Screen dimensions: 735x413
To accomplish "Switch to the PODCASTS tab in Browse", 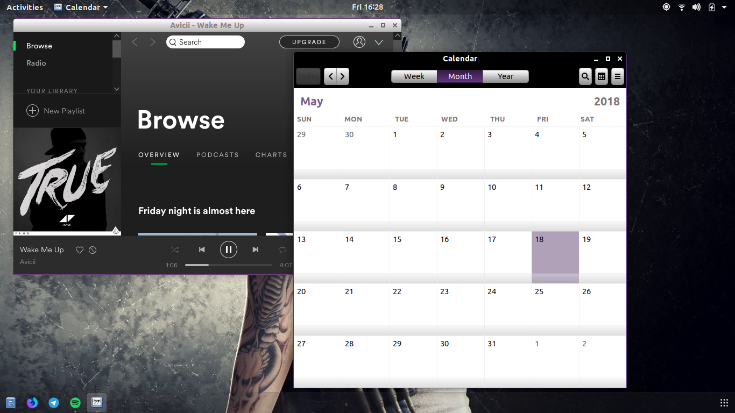I will pos(217,155).
